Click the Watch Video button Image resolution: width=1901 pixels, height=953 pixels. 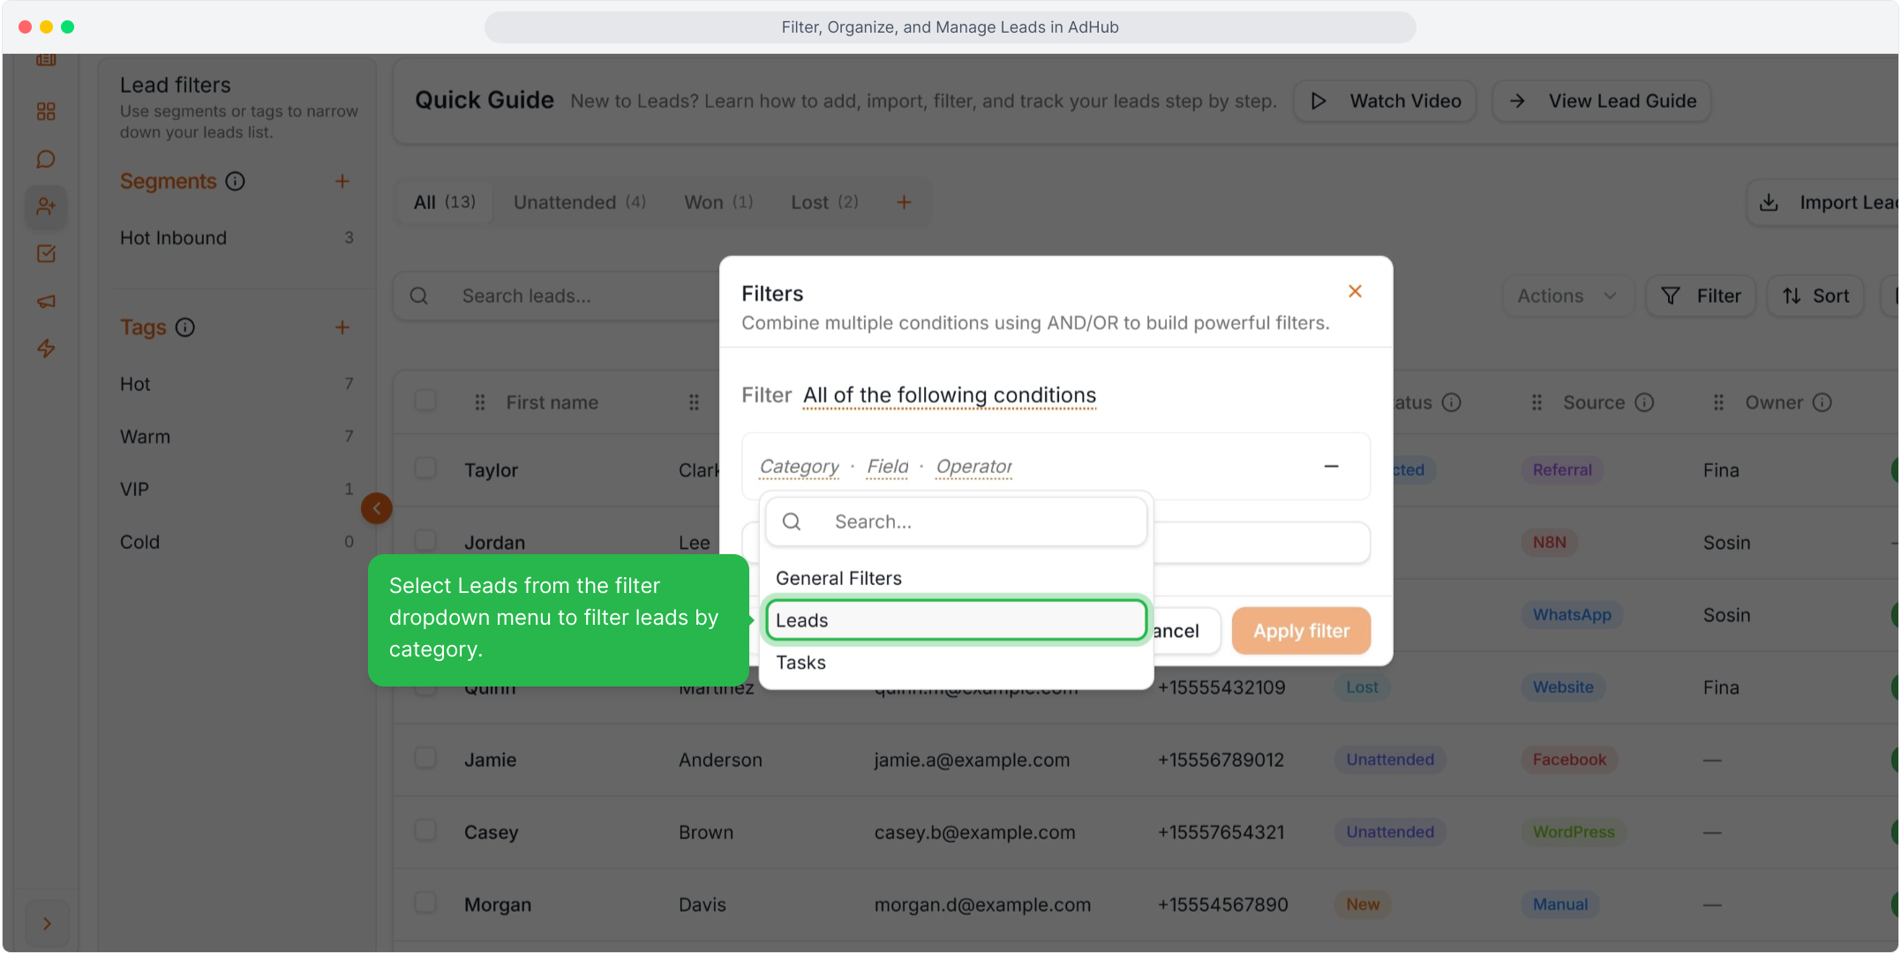click(1386, 101)
